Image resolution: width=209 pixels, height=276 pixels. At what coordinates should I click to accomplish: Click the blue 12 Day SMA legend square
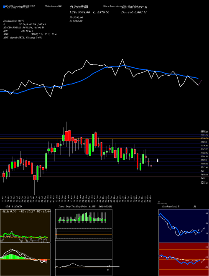pyautogui.click(x=4, y=7)
